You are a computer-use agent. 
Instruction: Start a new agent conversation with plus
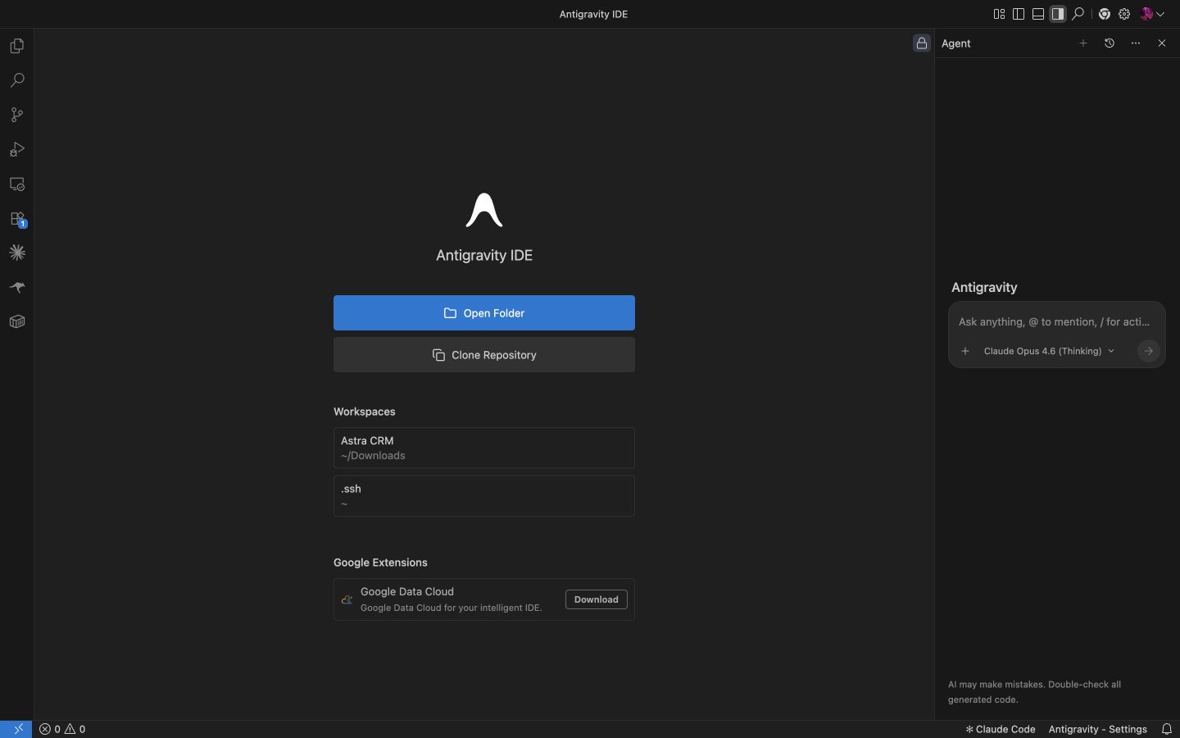[1083, 43]
